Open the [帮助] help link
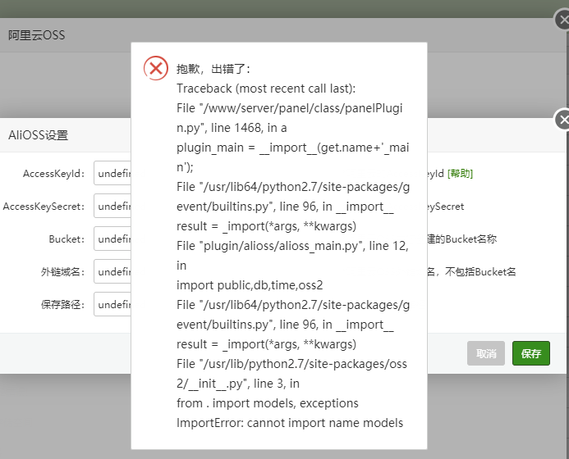Image resolution: width=569 pixels, height=459 pixels. pos(460,174)
